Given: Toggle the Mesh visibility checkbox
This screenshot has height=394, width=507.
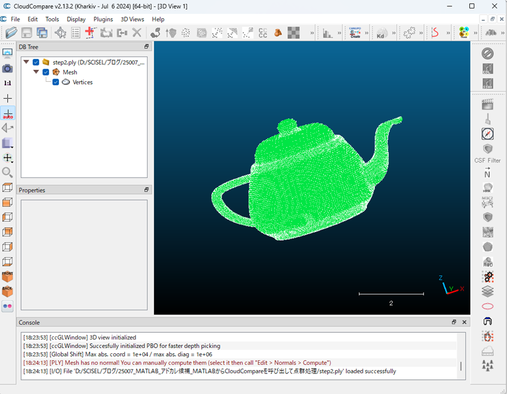Looking at the screenshot, I should [46, 72].
